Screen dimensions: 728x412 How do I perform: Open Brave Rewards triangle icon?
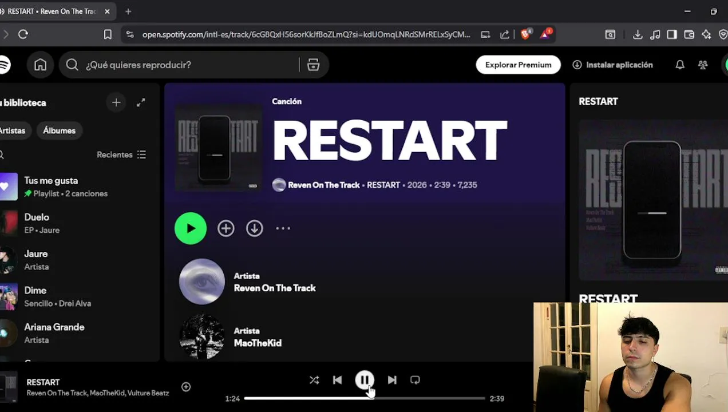tap(545, 34)
